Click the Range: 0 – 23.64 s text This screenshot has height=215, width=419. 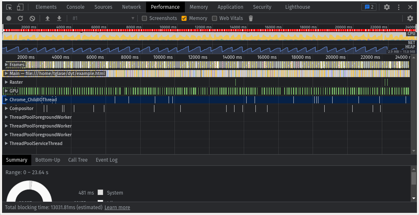pyautogui.click(x=27, y=172)
